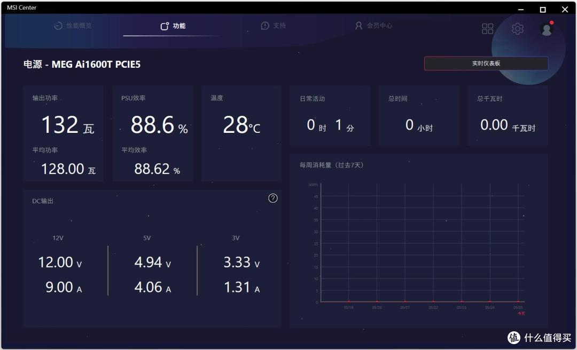Viewport: 577px width, 350px height.
Task: Click the 88.6 % PSU efficiency value
Action: (159, 125)
